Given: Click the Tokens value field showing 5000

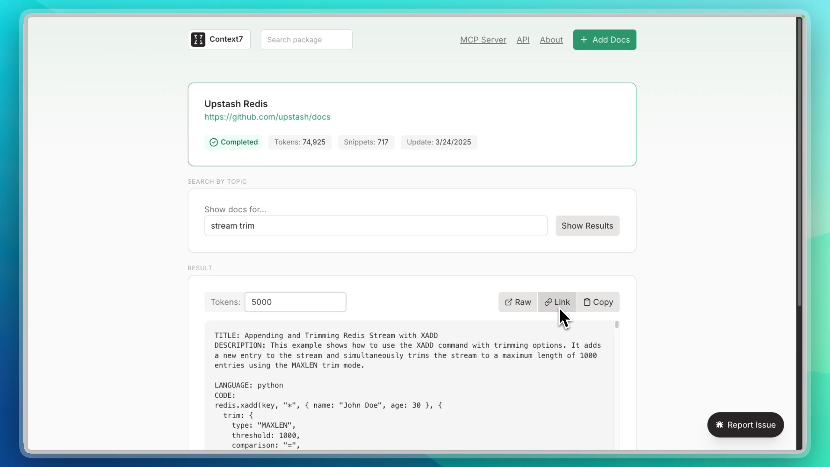Looking at the screenshot, I should pyautogui.click(x=295, y=302).
